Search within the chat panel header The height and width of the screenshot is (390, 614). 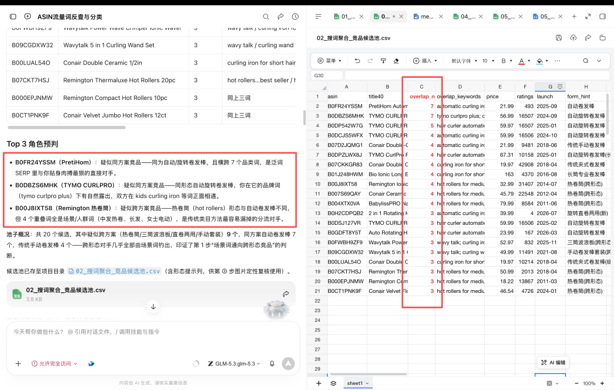(266, 17)
